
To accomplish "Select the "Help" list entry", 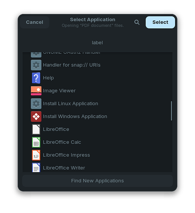I will pyautogui.click(x=48, y=78).
